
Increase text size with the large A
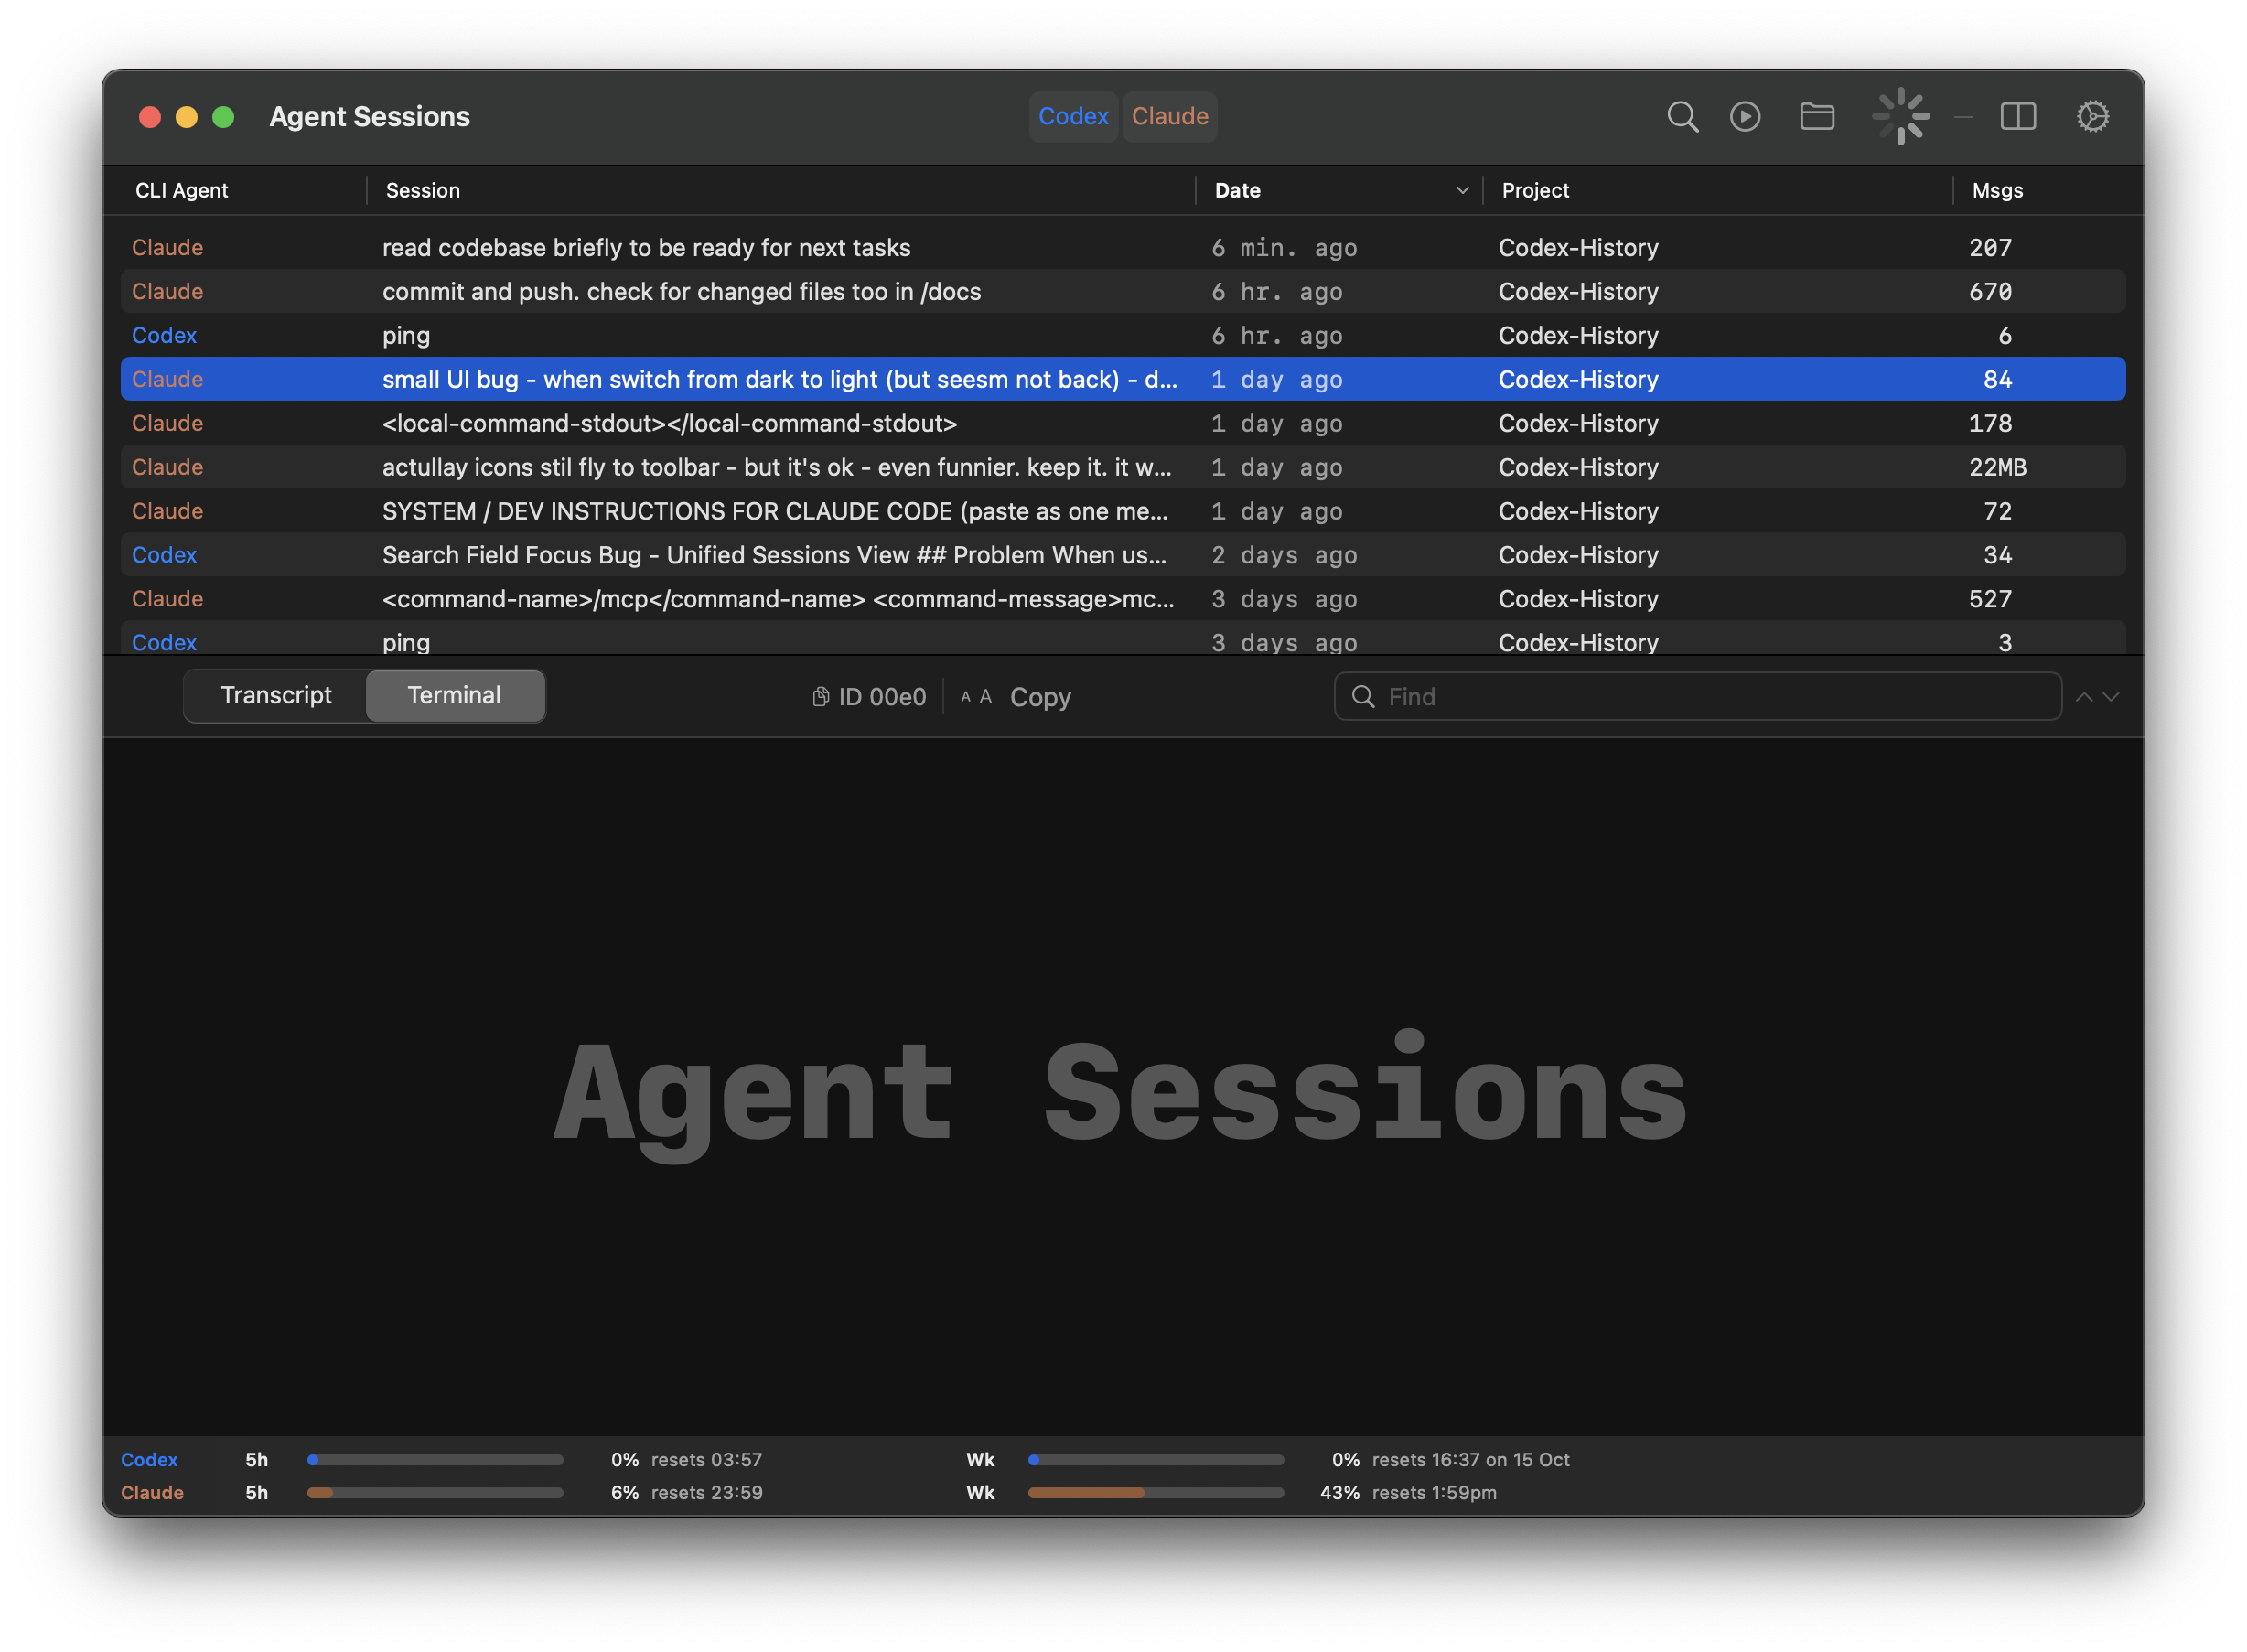pyautogui.click(x=985, y=697)
